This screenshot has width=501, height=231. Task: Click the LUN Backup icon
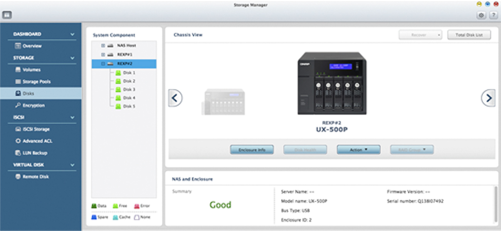18,153
